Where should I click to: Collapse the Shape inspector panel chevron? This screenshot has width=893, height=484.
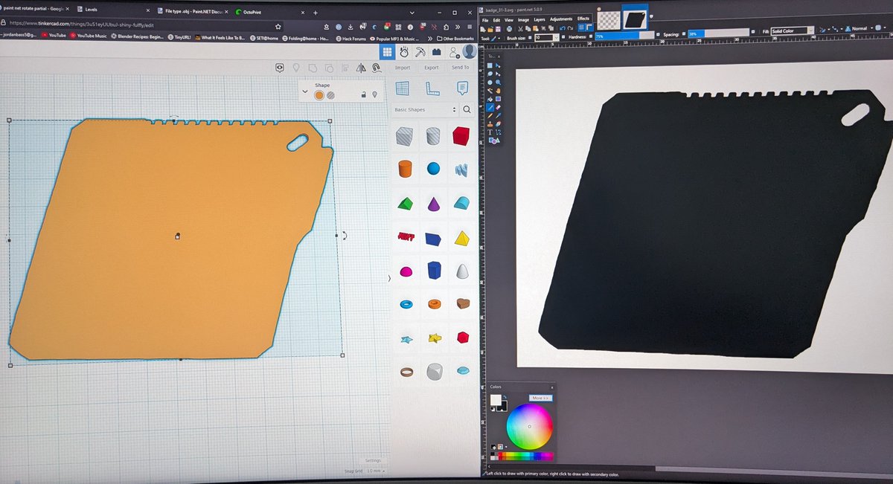point(305,91)
